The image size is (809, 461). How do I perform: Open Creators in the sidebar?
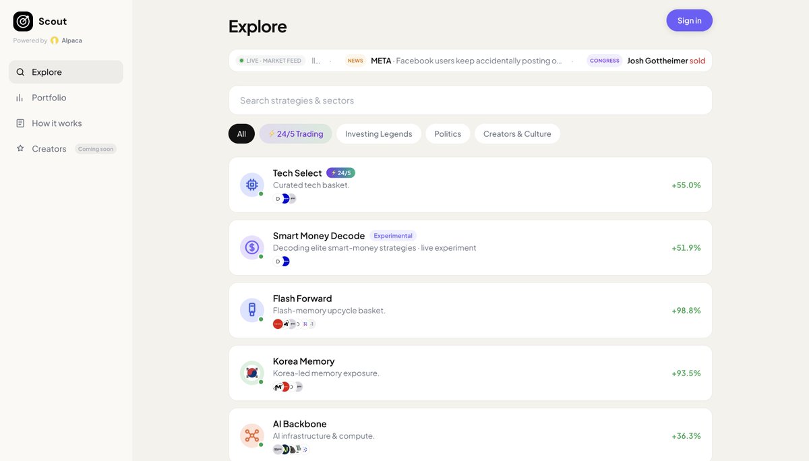coord(66,148)
